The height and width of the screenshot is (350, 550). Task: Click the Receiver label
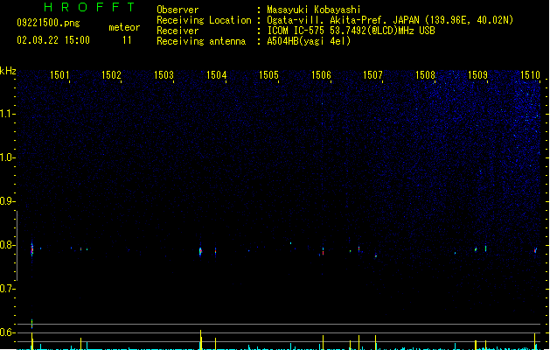tap(178, 31)
